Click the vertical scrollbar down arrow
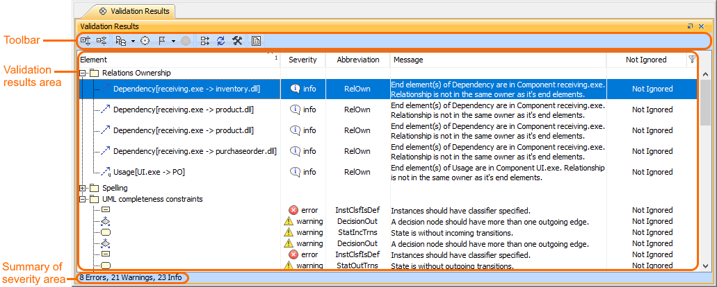 click(x=704, y=266)
